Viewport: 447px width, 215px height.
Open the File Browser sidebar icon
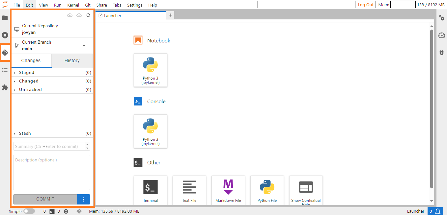tap(5, 18)
